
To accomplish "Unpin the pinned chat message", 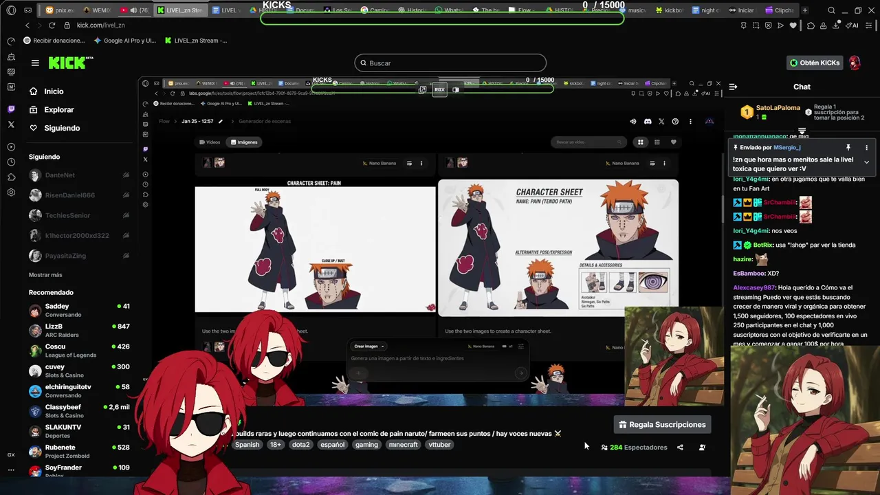I will pyautogui.click(x=848, y=147).
